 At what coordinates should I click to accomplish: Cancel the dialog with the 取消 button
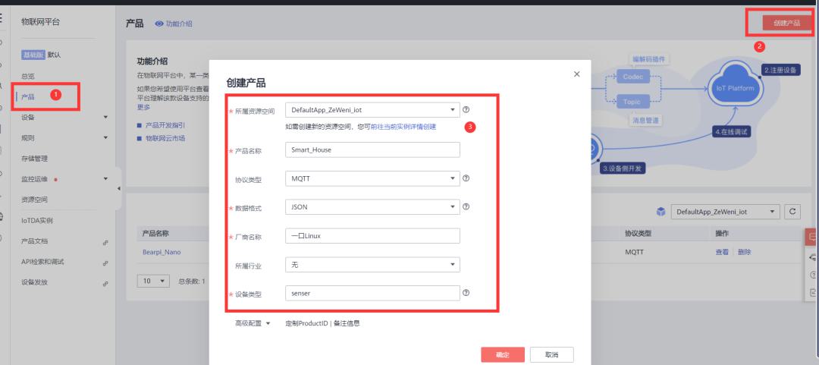(x=551, y=354)
